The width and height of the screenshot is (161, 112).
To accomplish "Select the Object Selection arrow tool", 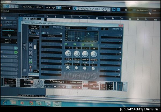I will 75,9.
